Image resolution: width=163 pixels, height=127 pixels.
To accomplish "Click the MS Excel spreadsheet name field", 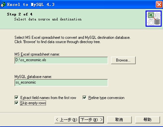I will pos(61,60).
